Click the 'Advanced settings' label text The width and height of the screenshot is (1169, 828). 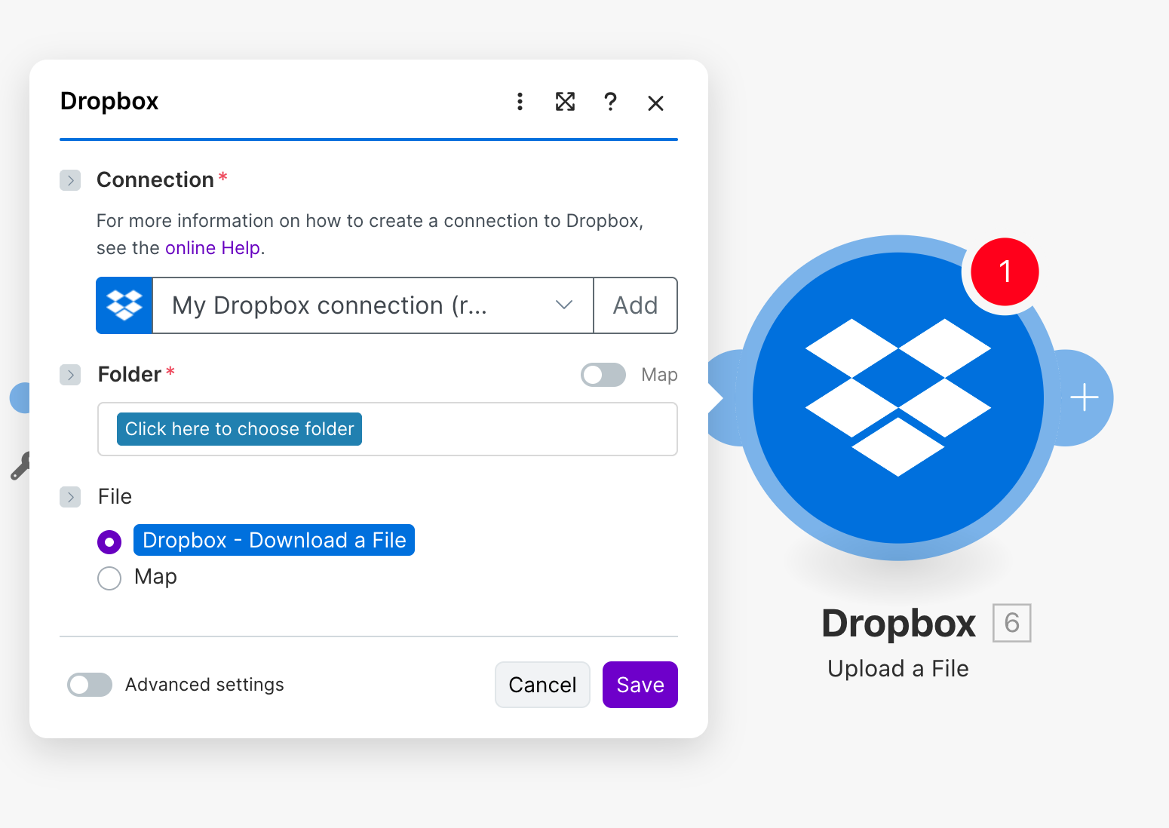[204, 685]
